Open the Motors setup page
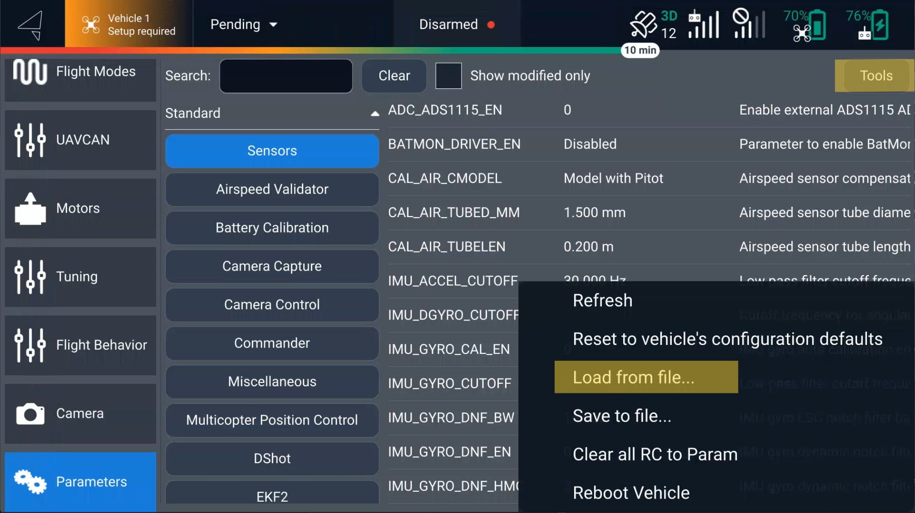The width and height of the screenshot is (915, 513). (x=80, y=208)
